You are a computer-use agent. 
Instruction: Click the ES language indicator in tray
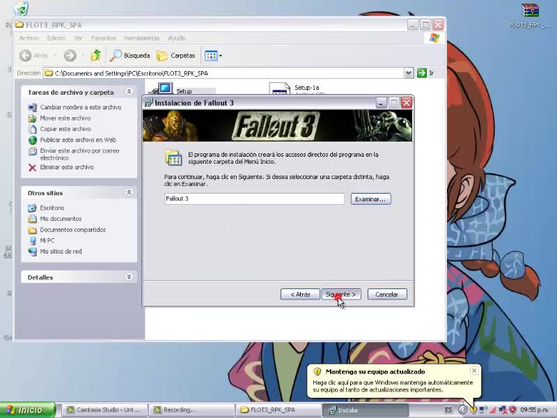point(448,410)
